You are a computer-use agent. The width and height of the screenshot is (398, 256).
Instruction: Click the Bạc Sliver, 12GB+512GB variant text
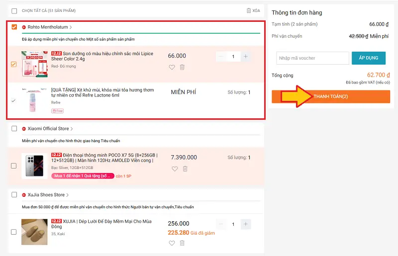click(x=72, y=168)
